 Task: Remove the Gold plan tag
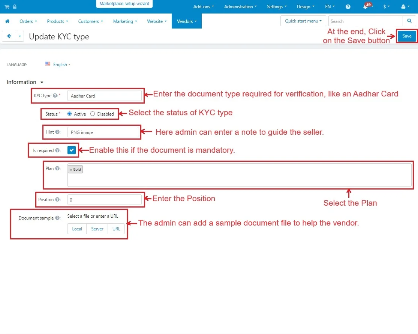click(71, 170)
